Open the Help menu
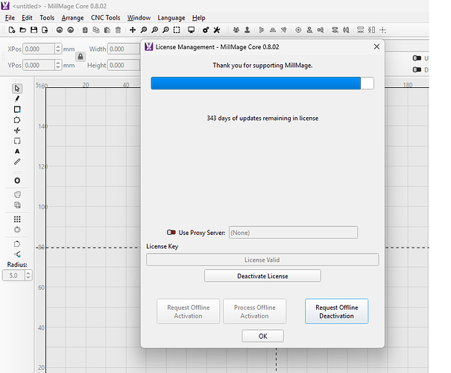Viewport: 451px width, 373px height. coord(199,18)
